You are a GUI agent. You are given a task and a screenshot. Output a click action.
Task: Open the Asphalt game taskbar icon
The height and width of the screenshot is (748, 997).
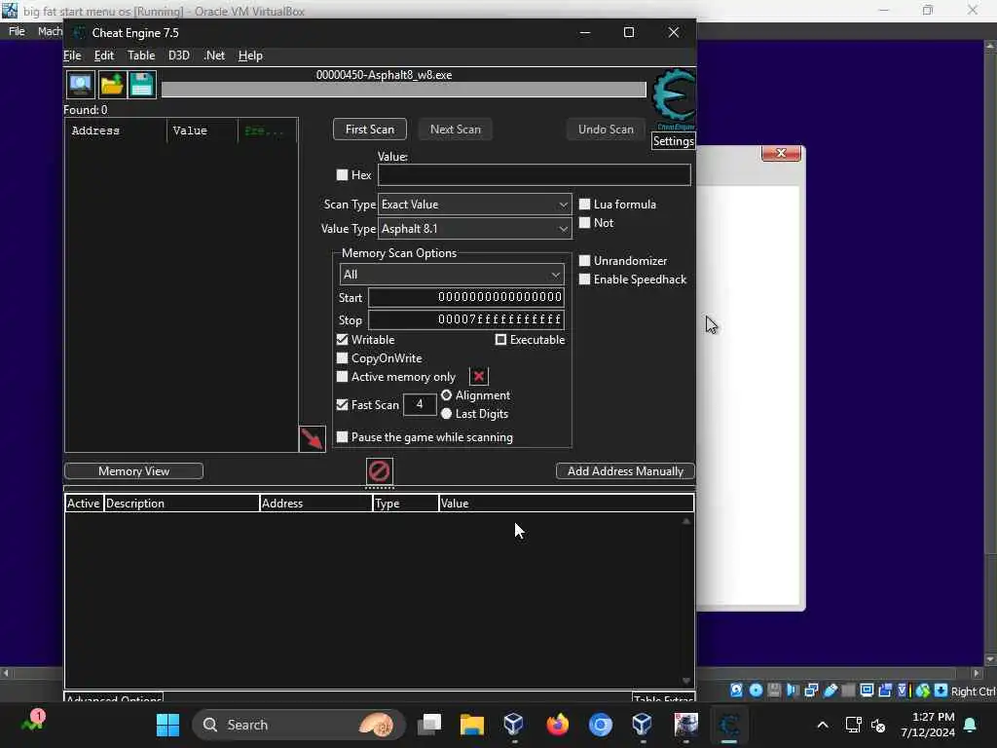[x=686, y=725]
